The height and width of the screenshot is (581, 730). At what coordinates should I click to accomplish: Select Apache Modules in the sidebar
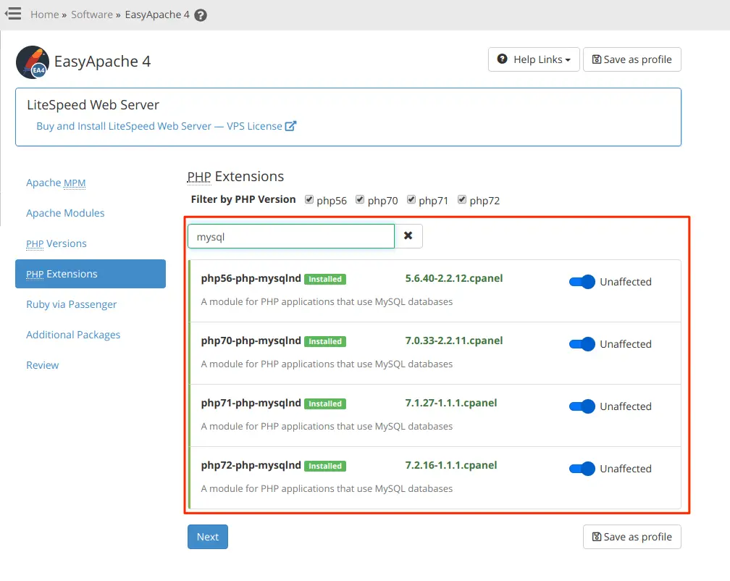click(x=65, y=213)
